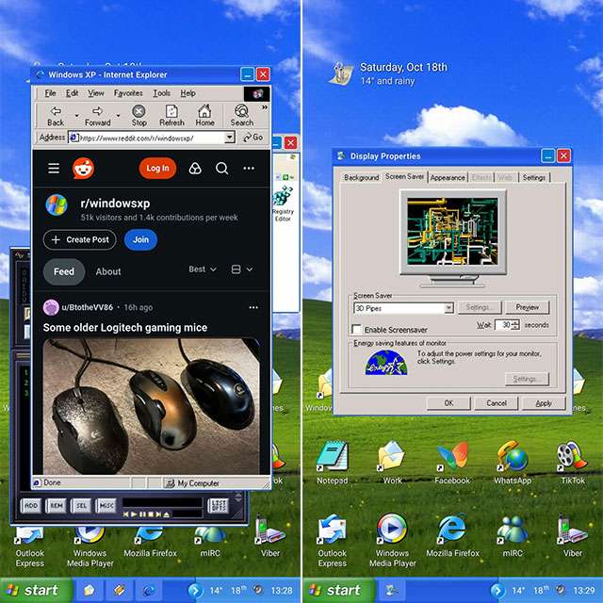Switch to the About tab on r/windowsxp

(x=108, y=271)
